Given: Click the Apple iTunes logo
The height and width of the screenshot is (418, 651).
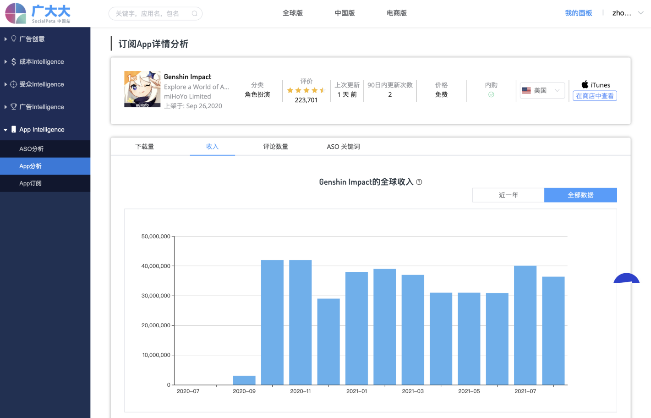Looking at the screenshot, I should (x=585, y=84).
